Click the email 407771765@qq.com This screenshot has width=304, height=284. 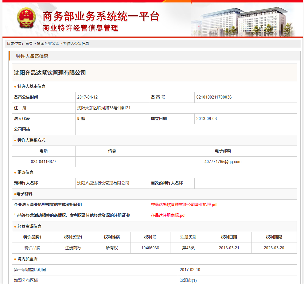(223, 162)
